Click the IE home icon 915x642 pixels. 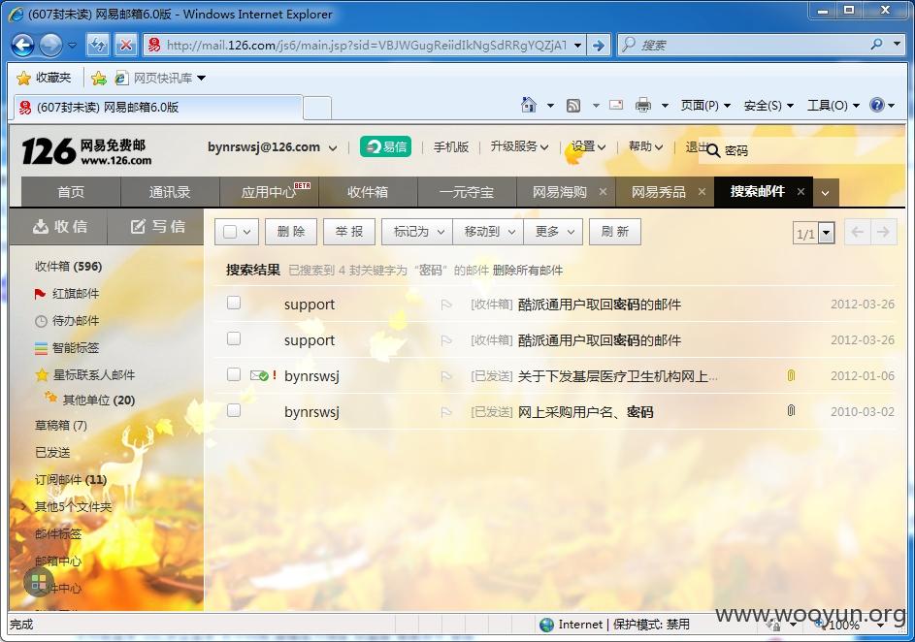tap(529, 105)
